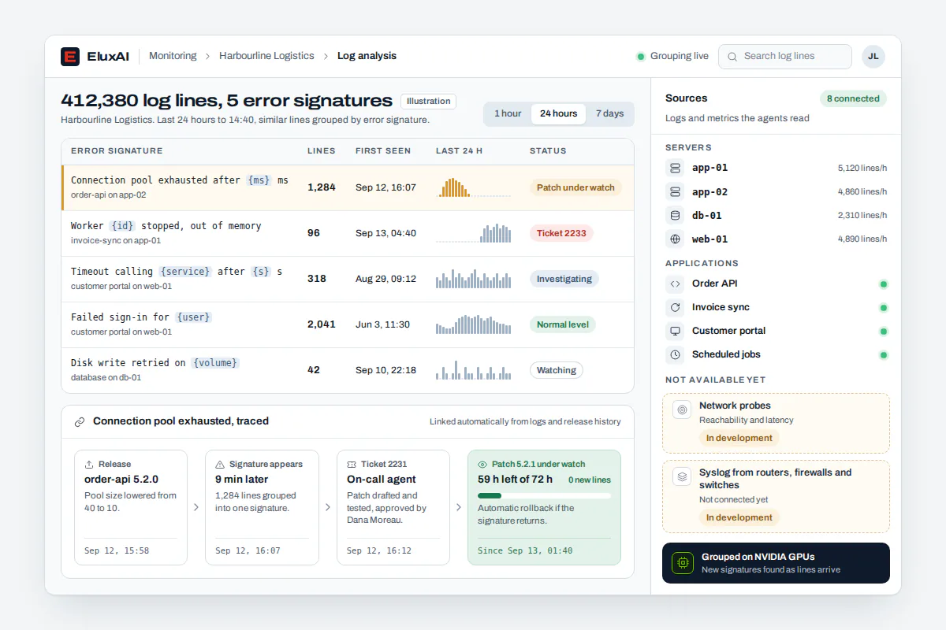The image size is (946, 630).
Task: Select the Disk write retried on volume row
Action: pyautogui.click(x=348, y=370)
